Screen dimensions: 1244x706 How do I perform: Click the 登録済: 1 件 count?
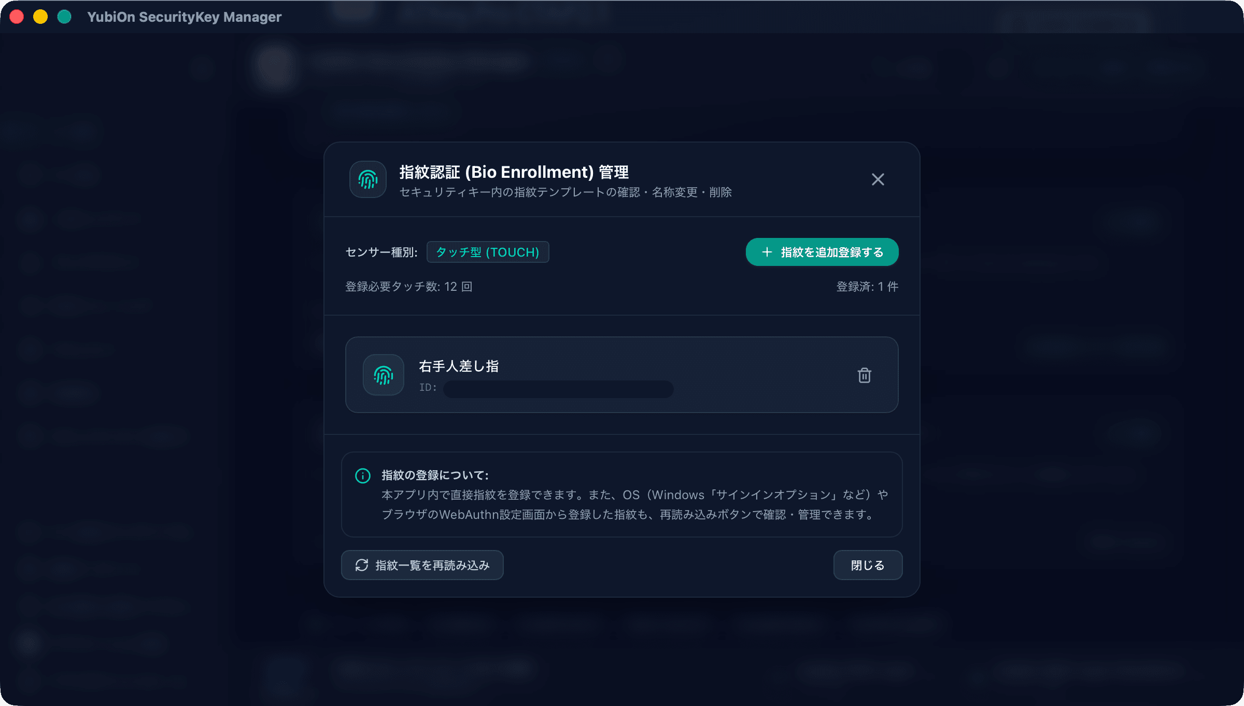point(867,287)
